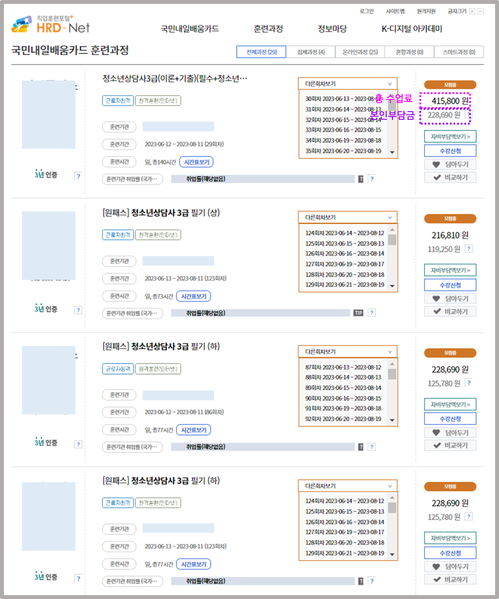
Task: Enlarge text with the 글자크기 plus icon
Action: click(472, 11)
